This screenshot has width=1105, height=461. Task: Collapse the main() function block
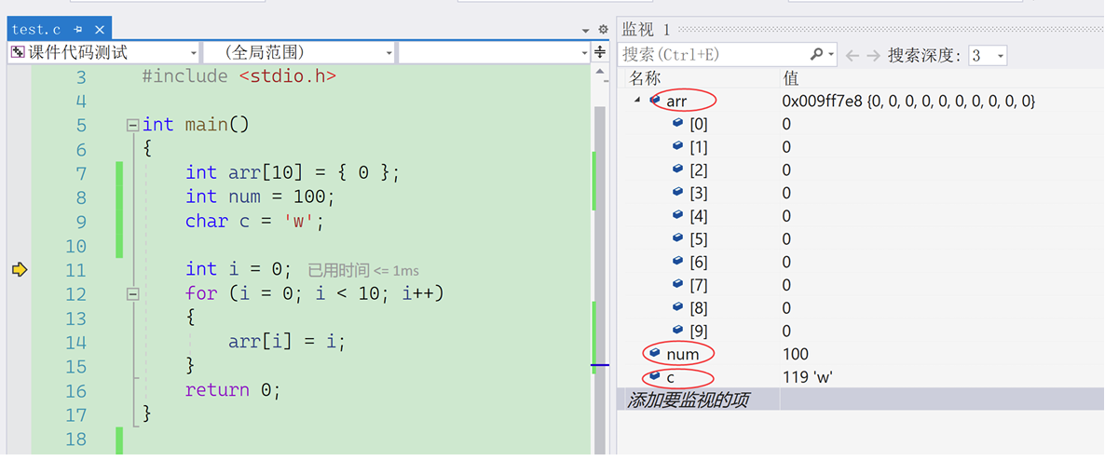tap(131, 126)
